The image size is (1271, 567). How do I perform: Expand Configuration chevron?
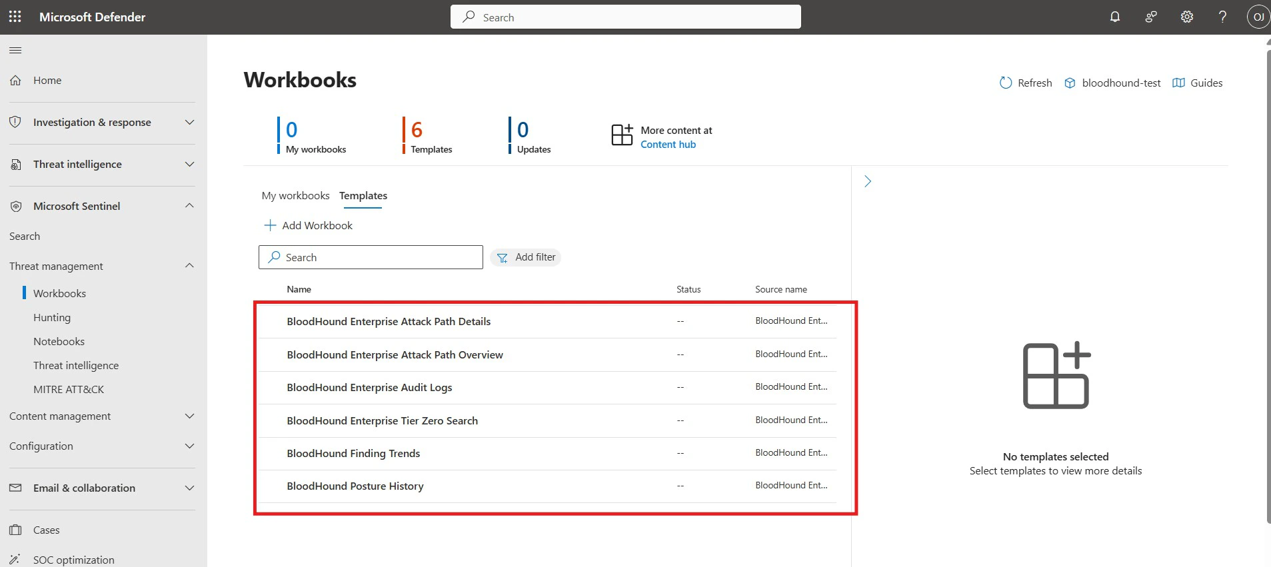[x=189, y=446]
